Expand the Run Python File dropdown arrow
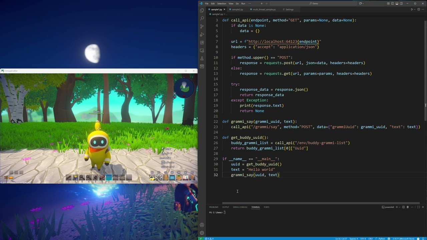This screenshot has height=240, width=427. (415, 9)
